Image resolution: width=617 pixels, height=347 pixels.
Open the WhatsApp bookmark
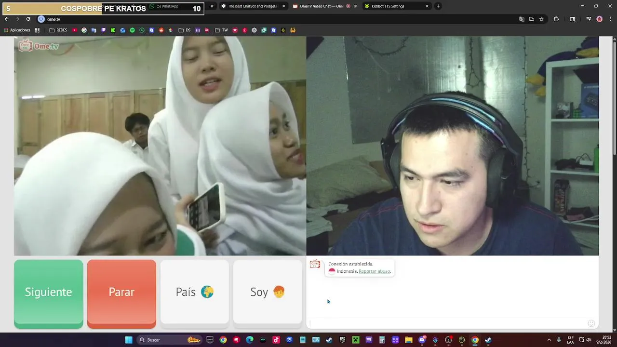point(142,30)
